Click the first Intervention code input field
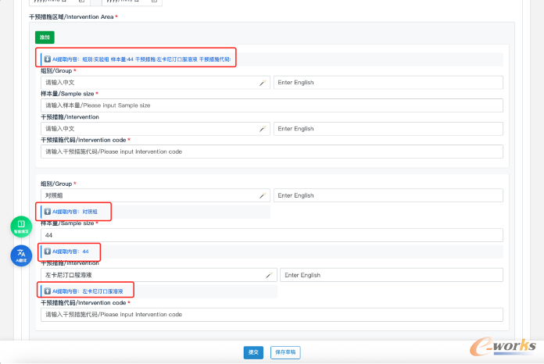Screen dimensions: 544x364 pos(271,152)
